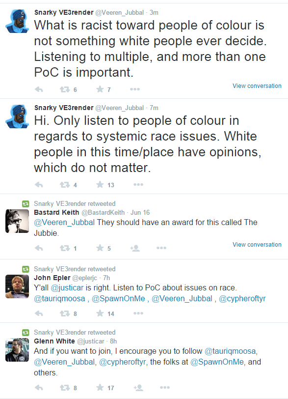The width and height of the screenshot is (288, 399).
Task: Follow Bastard Keith via add-user icon
Action: (135, 248)
